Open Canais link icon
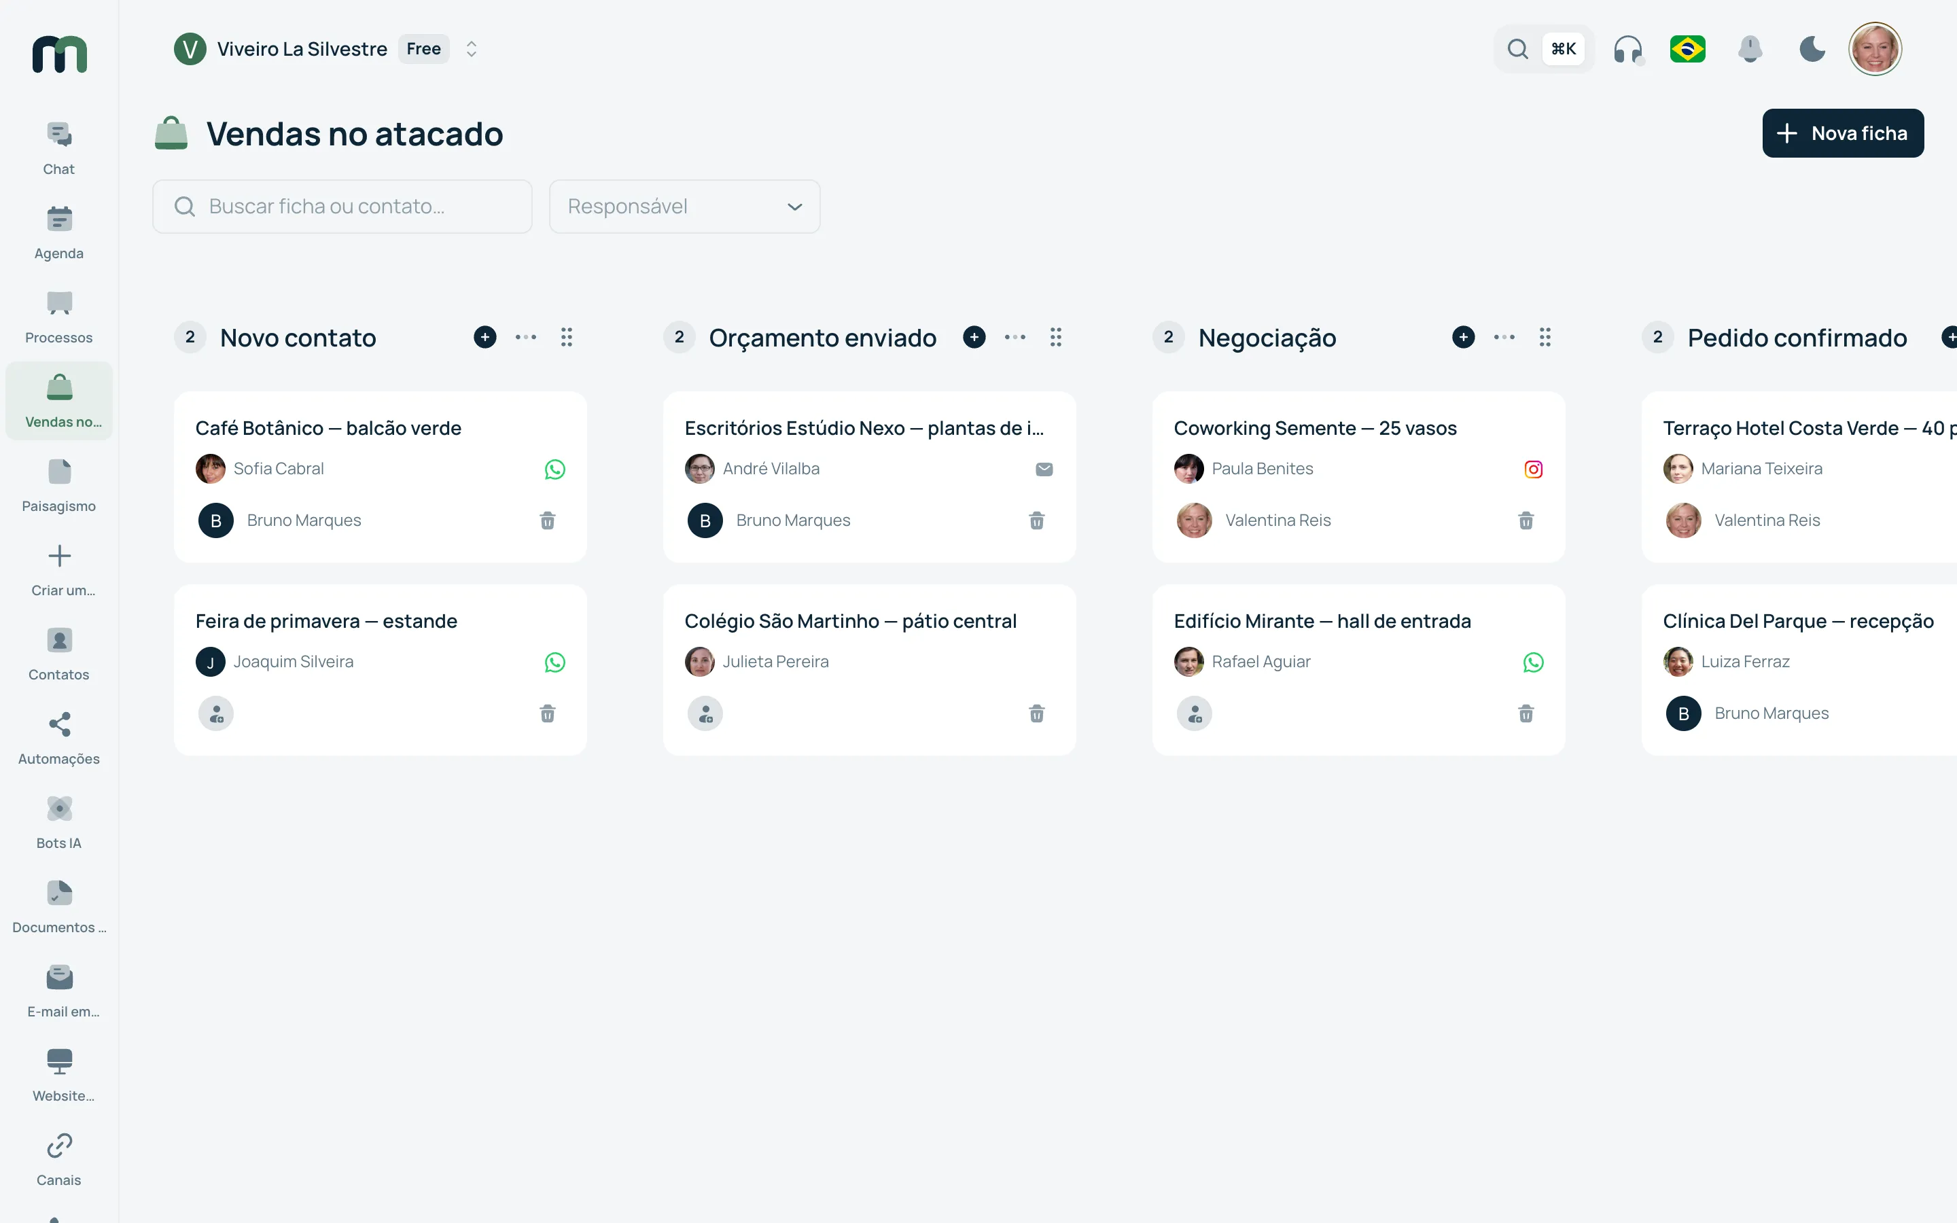The height and width of the screenshot is (1223, 1957). [59, 1146]
